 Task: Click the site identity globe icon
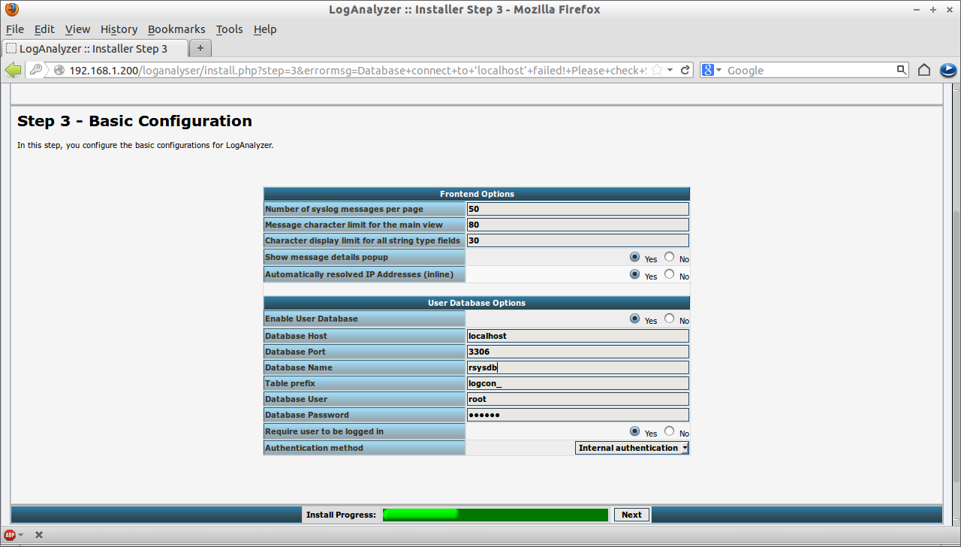pos(59,70)
